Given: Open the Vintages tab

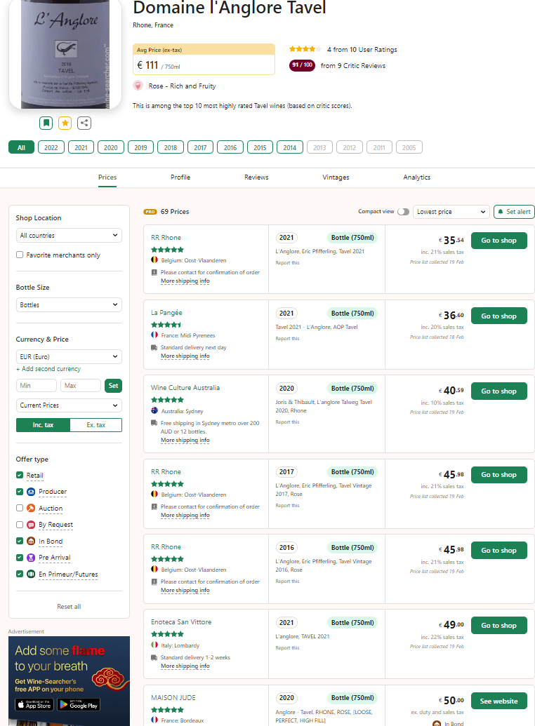Looking at the screenshot, I should tap(336, 177).
